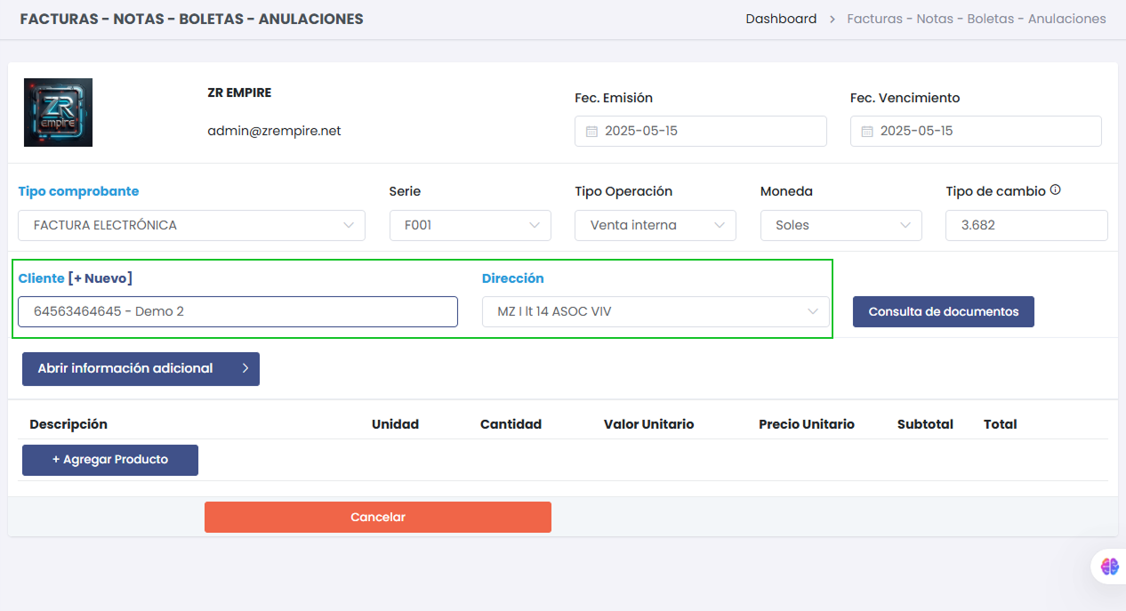The height and width of the screenshot is (611, 1126).
Task: Click the Agregar Producto button
Action: pyautogui.click(x=109, y=460)
